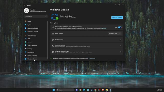The width and height of the screenshot is (164, 92).
Task: Click the Advanced options row label
Action: [x=60, y=45]
